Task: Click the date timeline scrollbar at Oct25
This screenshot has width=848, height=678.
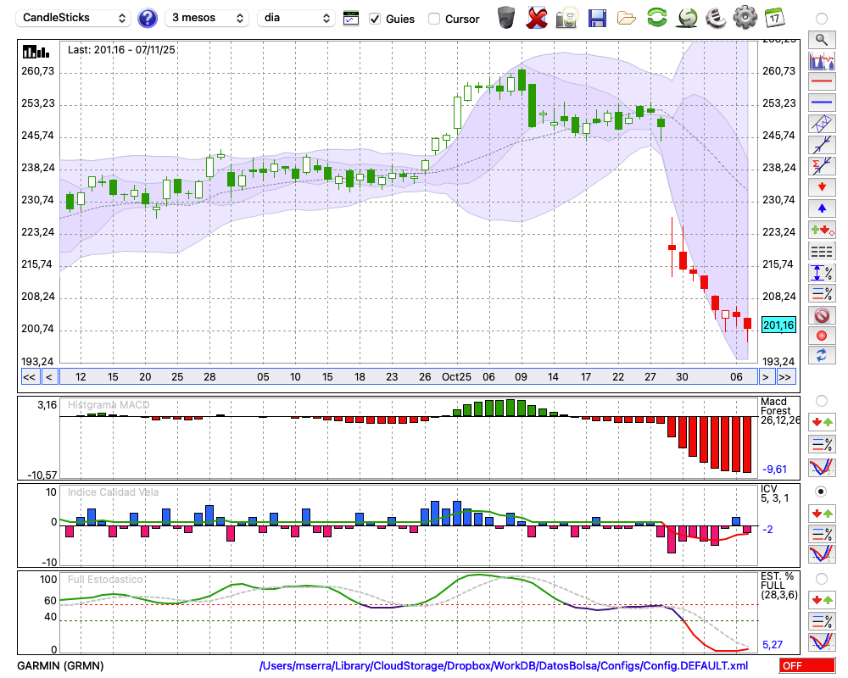Action: pos(456,377)
